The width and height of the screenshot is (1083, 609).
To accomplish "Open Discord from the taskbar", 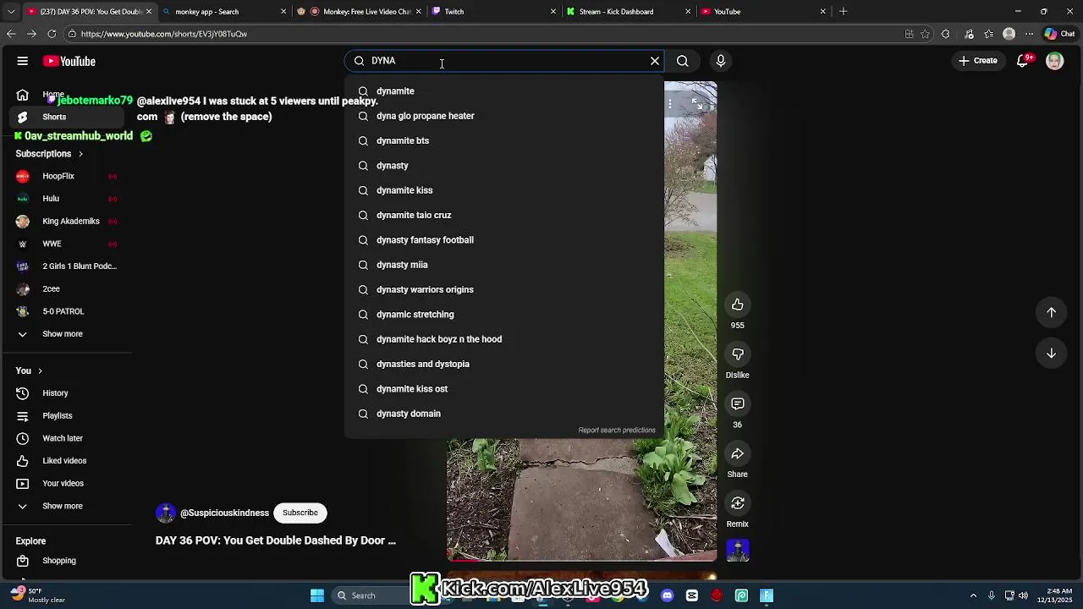I will [668, 595].
